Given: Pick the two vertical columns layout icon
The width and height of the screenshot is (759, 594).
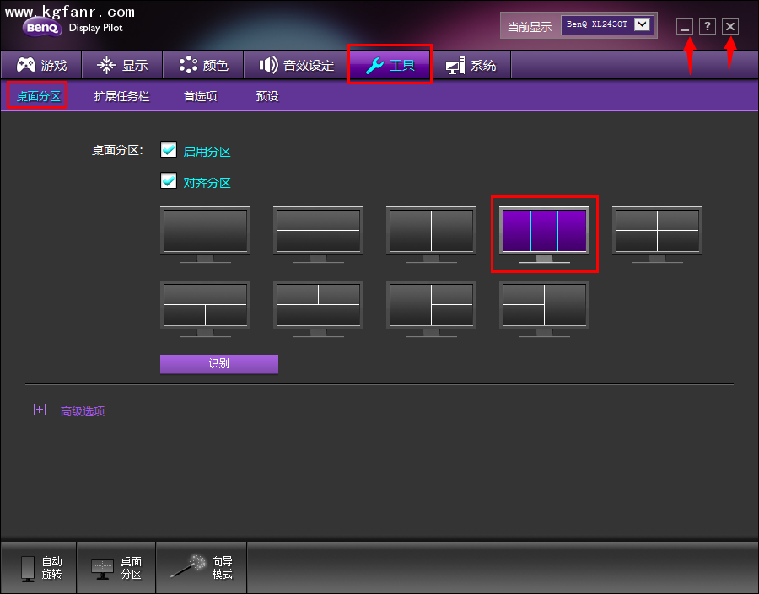Looking at the screenshot, I should (x=431, y=230).
